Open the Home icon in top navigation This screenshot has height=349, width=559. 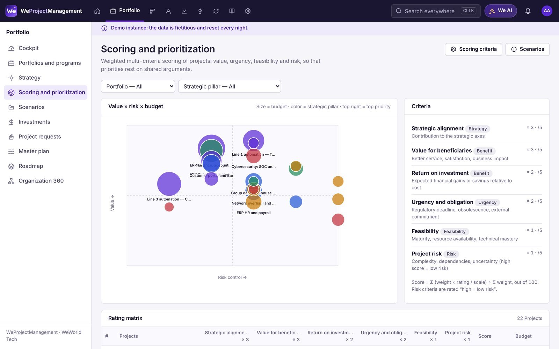tap(97, 11)
